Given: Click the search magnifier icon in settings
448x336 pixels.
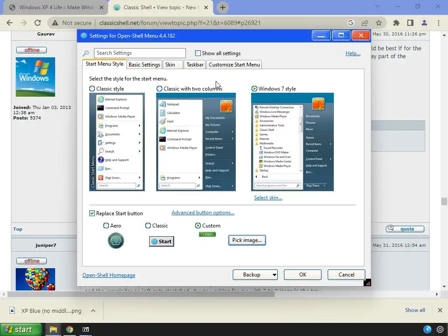Looking at the screenshot, I should (x=86, y=53).
